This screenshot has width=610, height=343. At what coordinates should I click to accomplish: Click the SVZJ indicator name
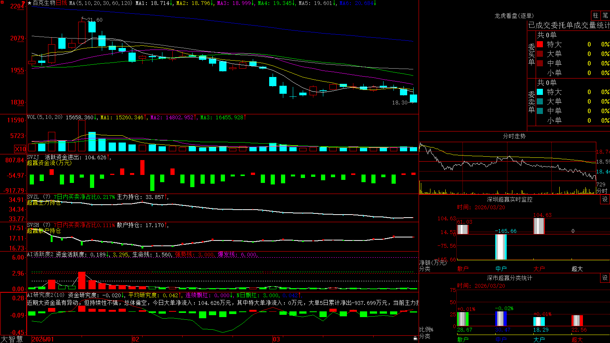pyautogui.click(x=33, y=157)
